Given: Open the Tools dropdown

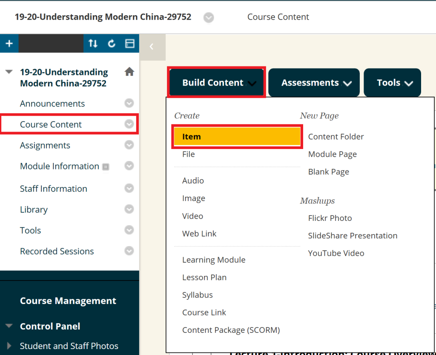Looking at the screenshot, I should pyautogui.click(x=392, y=82).
